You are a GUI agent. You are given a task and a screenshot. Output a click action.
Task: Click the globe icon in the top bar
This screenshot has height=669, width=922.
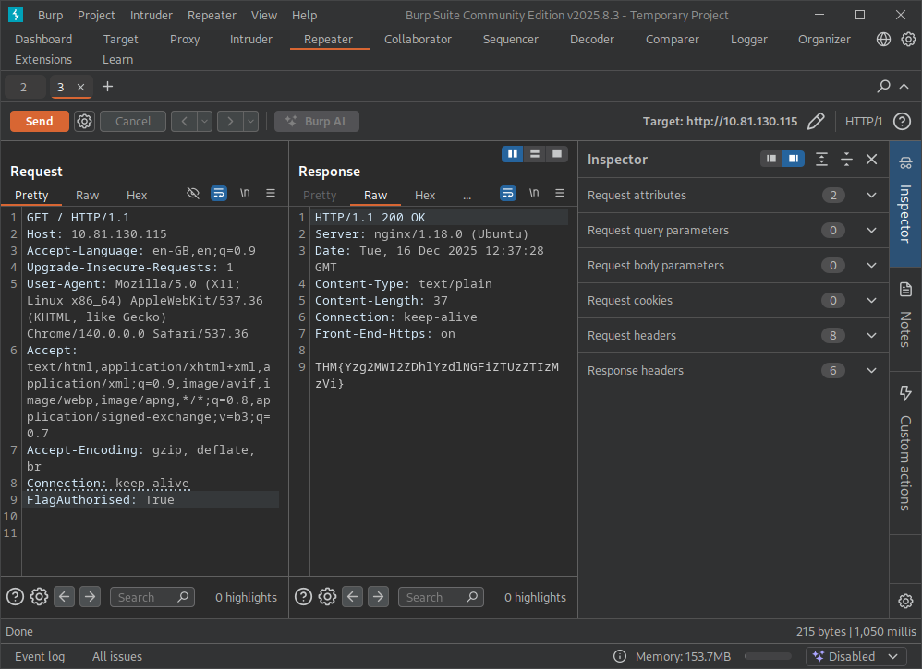884,39
